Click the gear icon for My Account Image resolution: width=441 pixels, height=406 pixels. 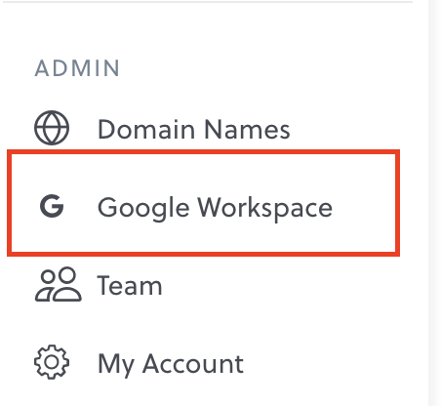[52, 362]
